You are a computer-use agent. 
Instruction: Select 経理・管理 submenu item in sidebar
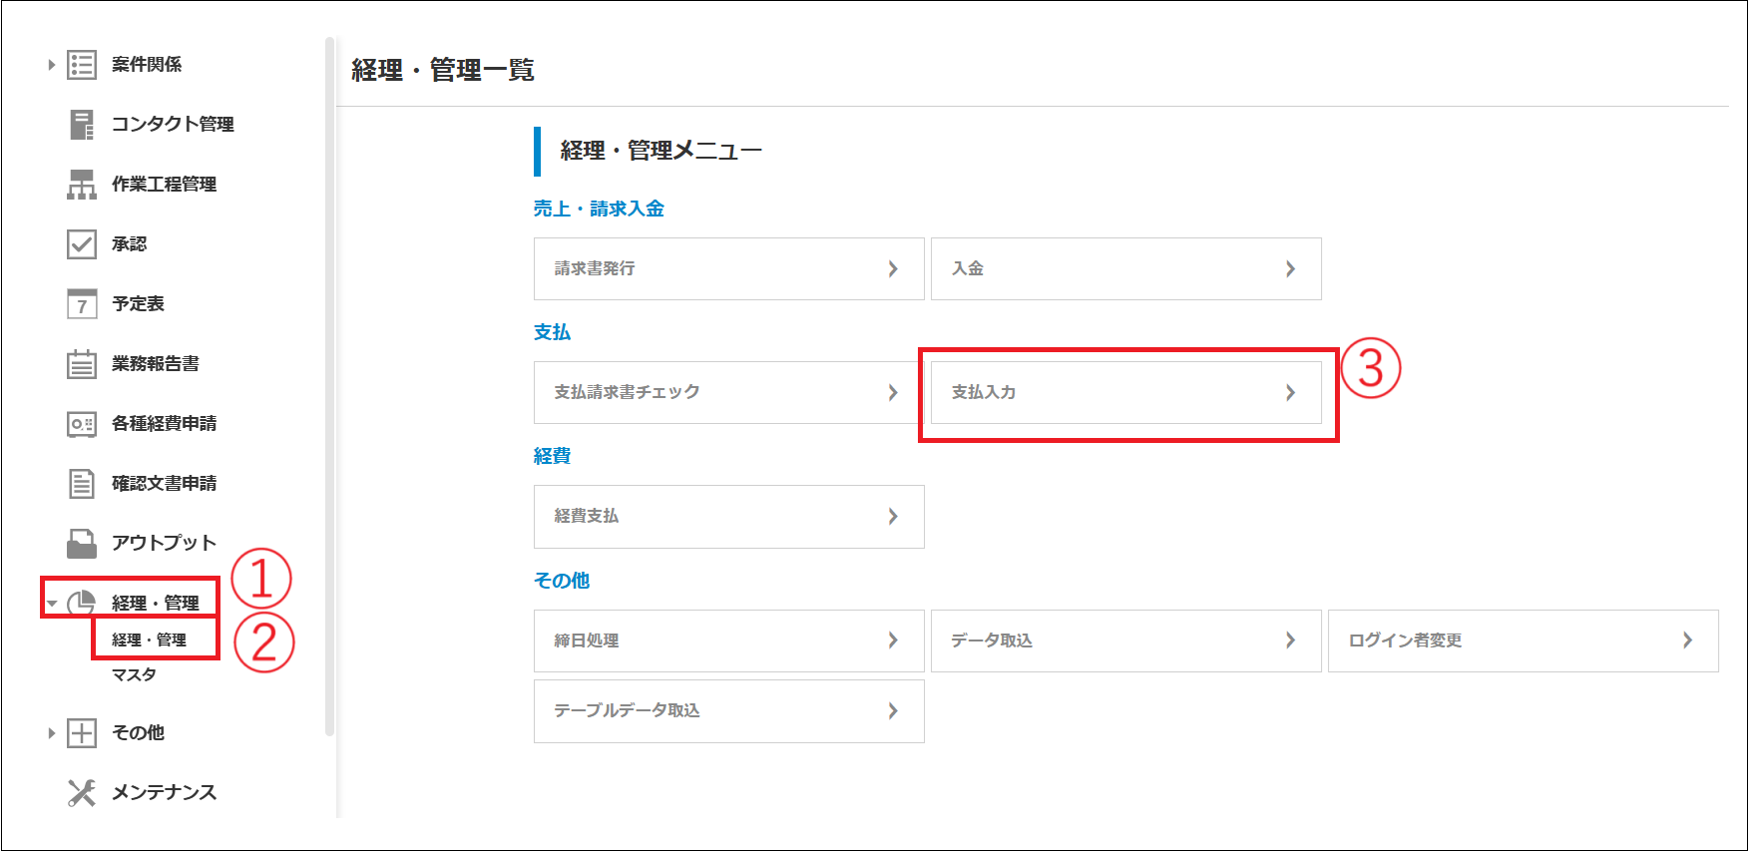tap(149, 640)
